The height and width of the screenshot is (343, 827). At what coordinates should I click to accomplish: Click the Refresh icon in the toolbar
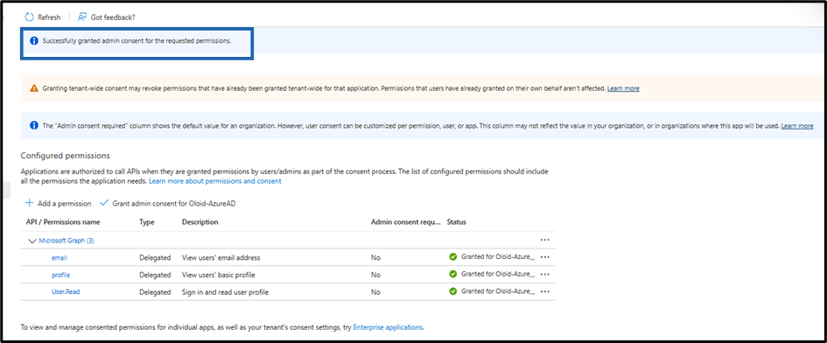(x=30, y=17)
